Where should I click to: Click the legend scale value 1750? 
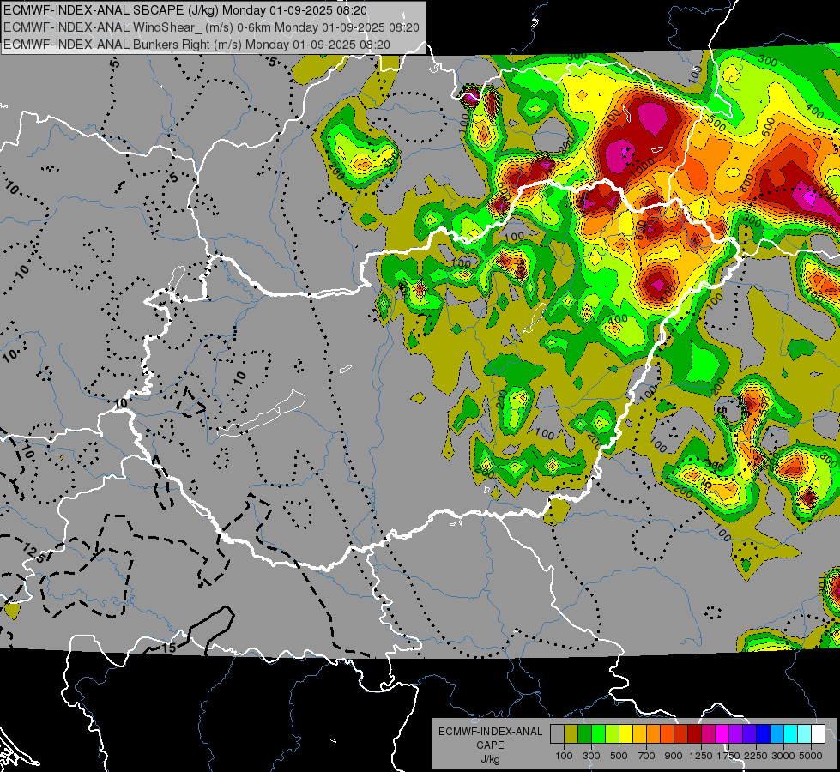tap(728, 756)
